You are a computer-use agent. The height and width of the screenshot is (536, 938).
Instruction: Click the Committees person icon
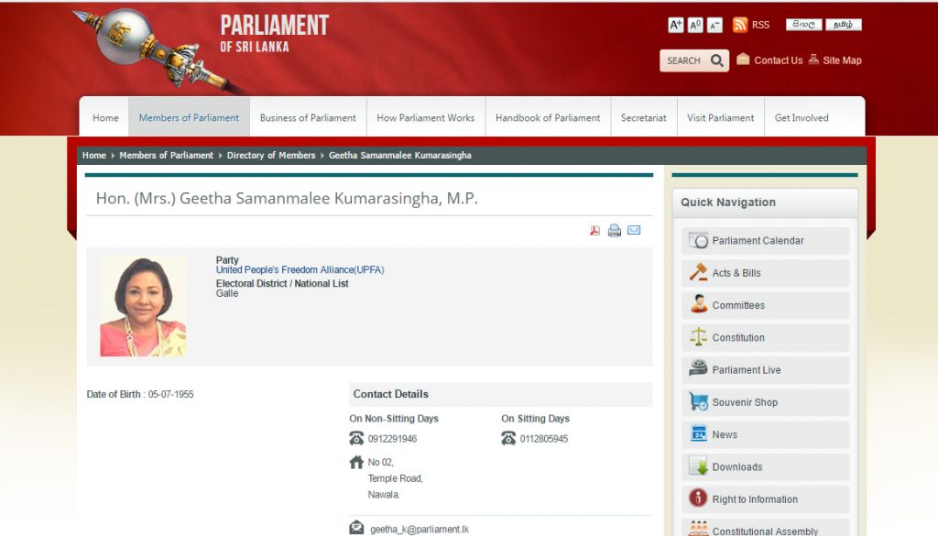(698, 304)
